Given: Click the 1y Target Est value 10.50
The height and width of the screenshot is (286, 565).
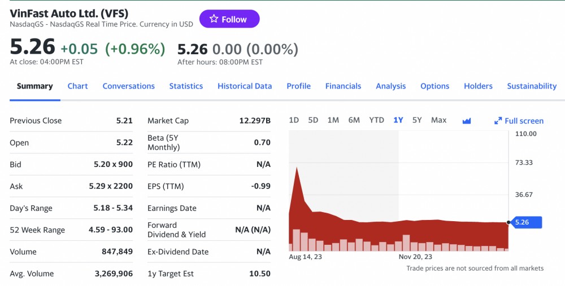Looking at the screenshot, I should (260, 274).
